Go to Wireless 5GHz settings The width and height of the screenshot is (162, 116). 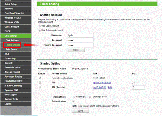point(16,22)
